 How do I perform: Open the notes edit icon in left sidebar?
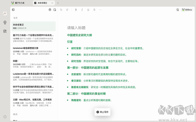5,31
